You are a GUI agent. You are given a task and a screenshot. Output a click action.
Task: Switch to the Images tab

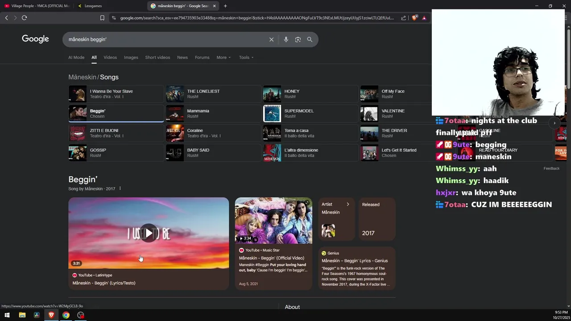pos(131,58)
